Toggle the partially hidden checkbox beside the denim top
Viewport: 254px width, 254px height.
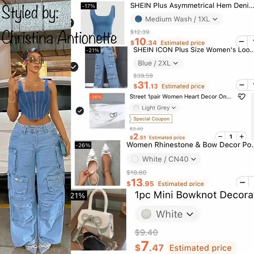click(72, 23)
